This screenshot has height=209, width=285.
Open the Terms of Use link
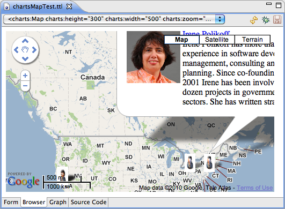254,188
